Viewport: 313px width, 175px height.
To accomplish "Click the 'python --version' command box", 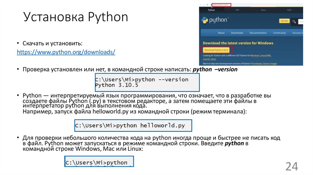I will point(147,82).
